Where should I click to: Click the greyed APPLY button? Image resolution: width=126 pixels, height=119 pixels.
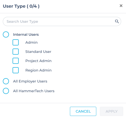[111, 111]
